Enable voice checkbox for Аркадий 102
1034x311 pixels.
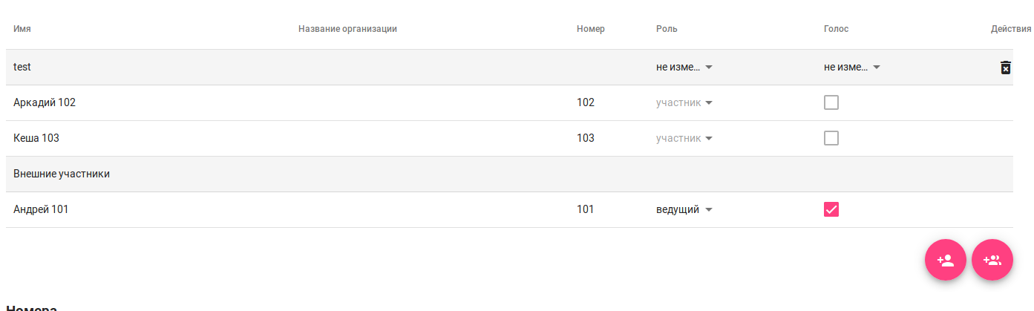tap(831, 102)
